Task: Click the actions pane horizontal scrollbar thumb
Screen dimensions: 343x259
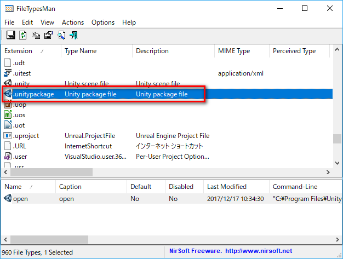Action: (x=49, y=239)
